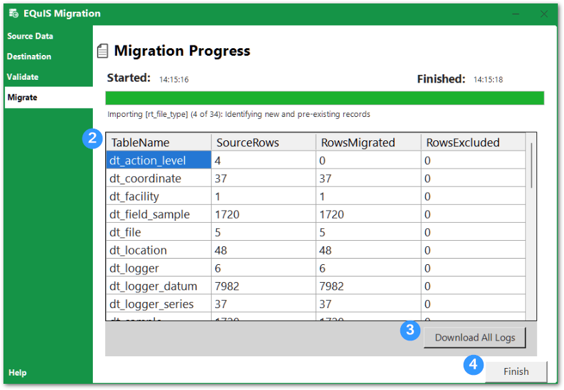Screen dimensions: 564x390
Task: Click RowsMigrated value 5 for dt_file
Action: click(369, 232)
